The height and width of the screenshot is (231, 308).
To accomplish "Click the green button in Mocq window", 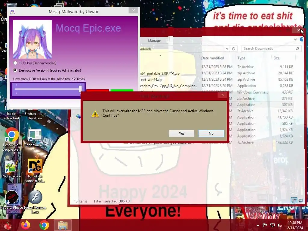I will tap(122, 91).
